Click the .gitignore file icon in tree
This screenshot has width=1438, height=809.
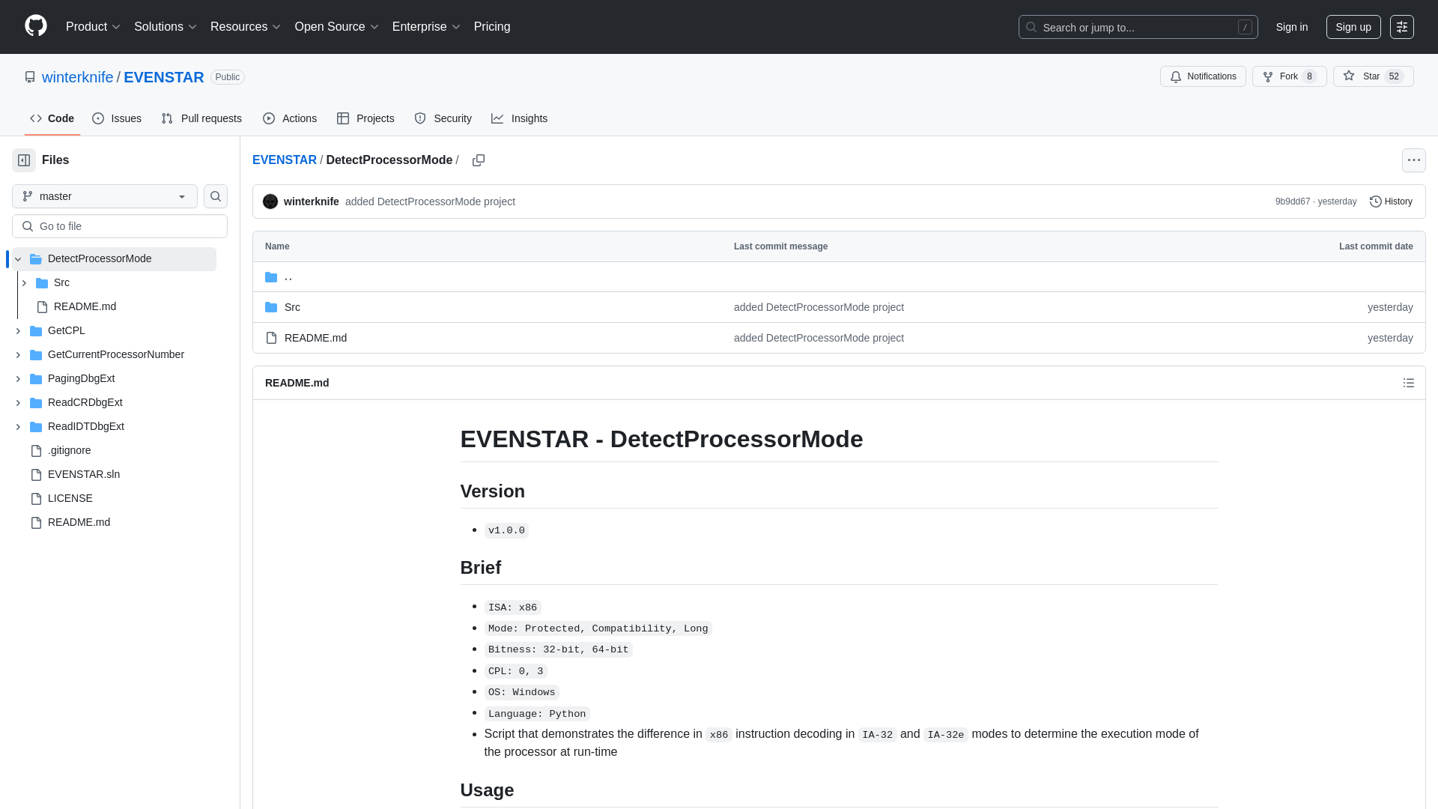[x=36, y=450]
